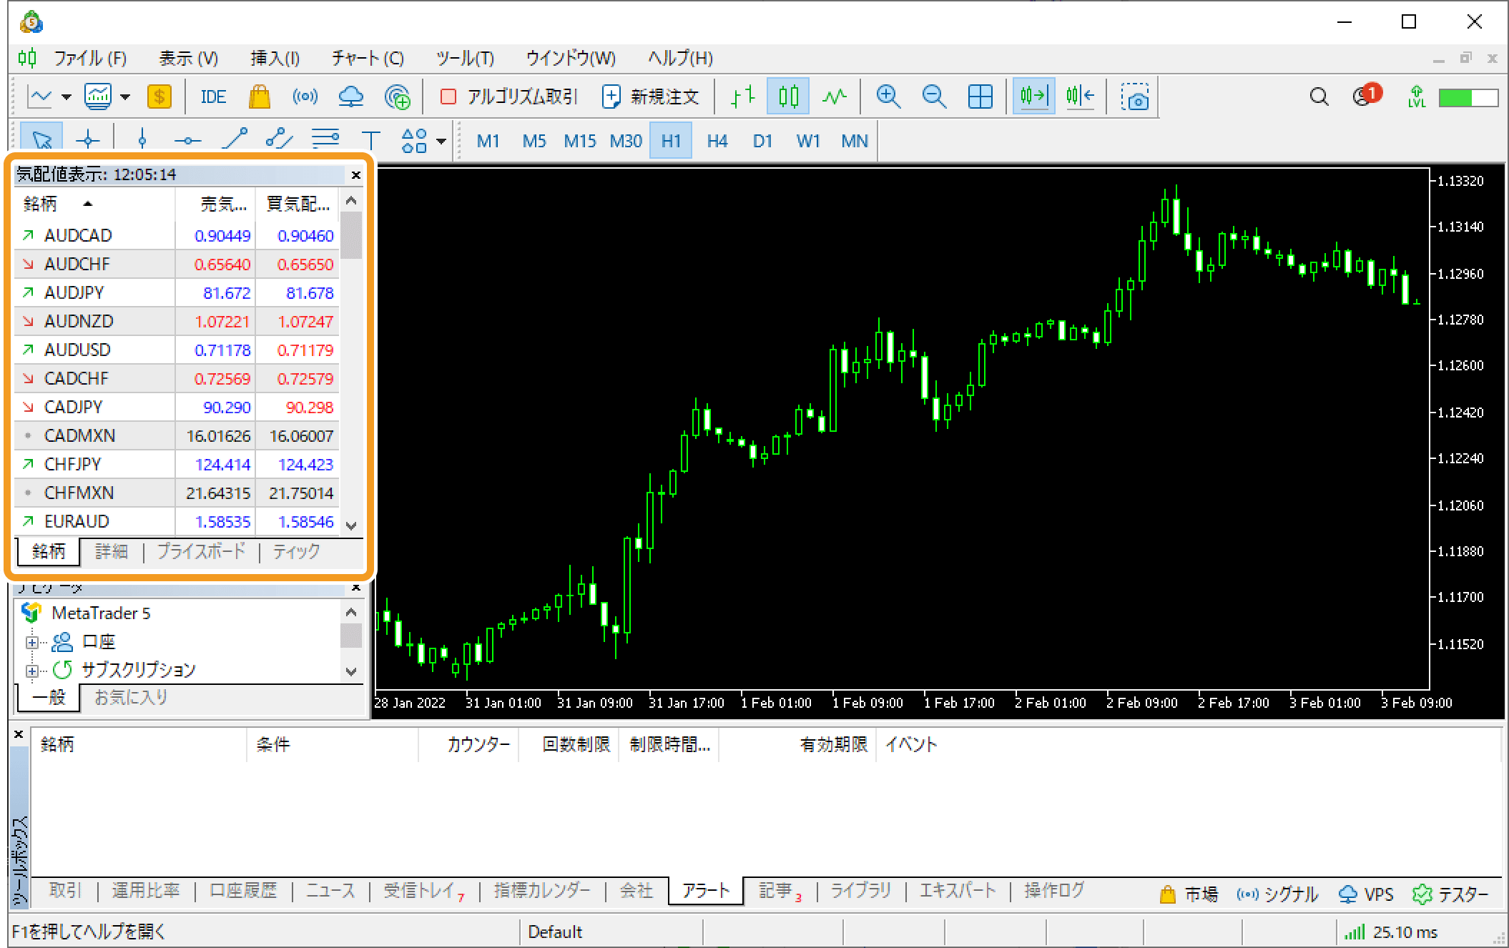
Task: Select M1 timeframe toggle
Action: (x=491, y=141)
